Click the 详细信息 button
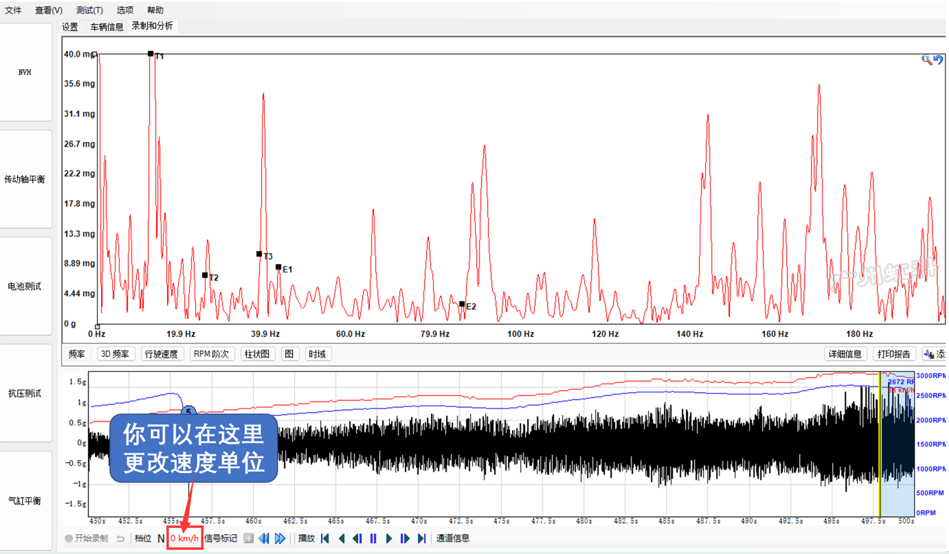The height and width of the screenshot is (554, 949). click(x=845, y=354)
